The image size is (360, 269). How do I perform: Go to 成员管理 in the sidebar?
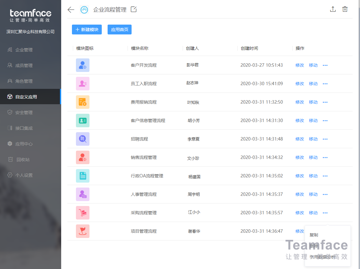coord(24,65)
